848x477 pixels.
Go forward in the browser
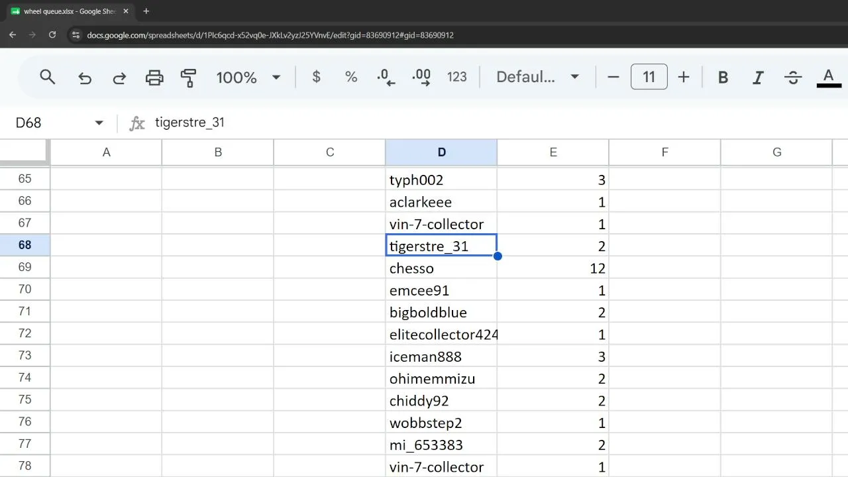(x=32, y=34)
